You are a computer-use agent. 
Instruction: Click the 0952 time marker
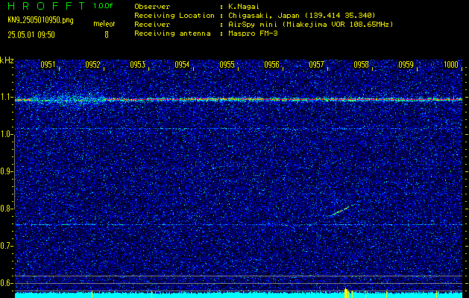coord(92,65)
